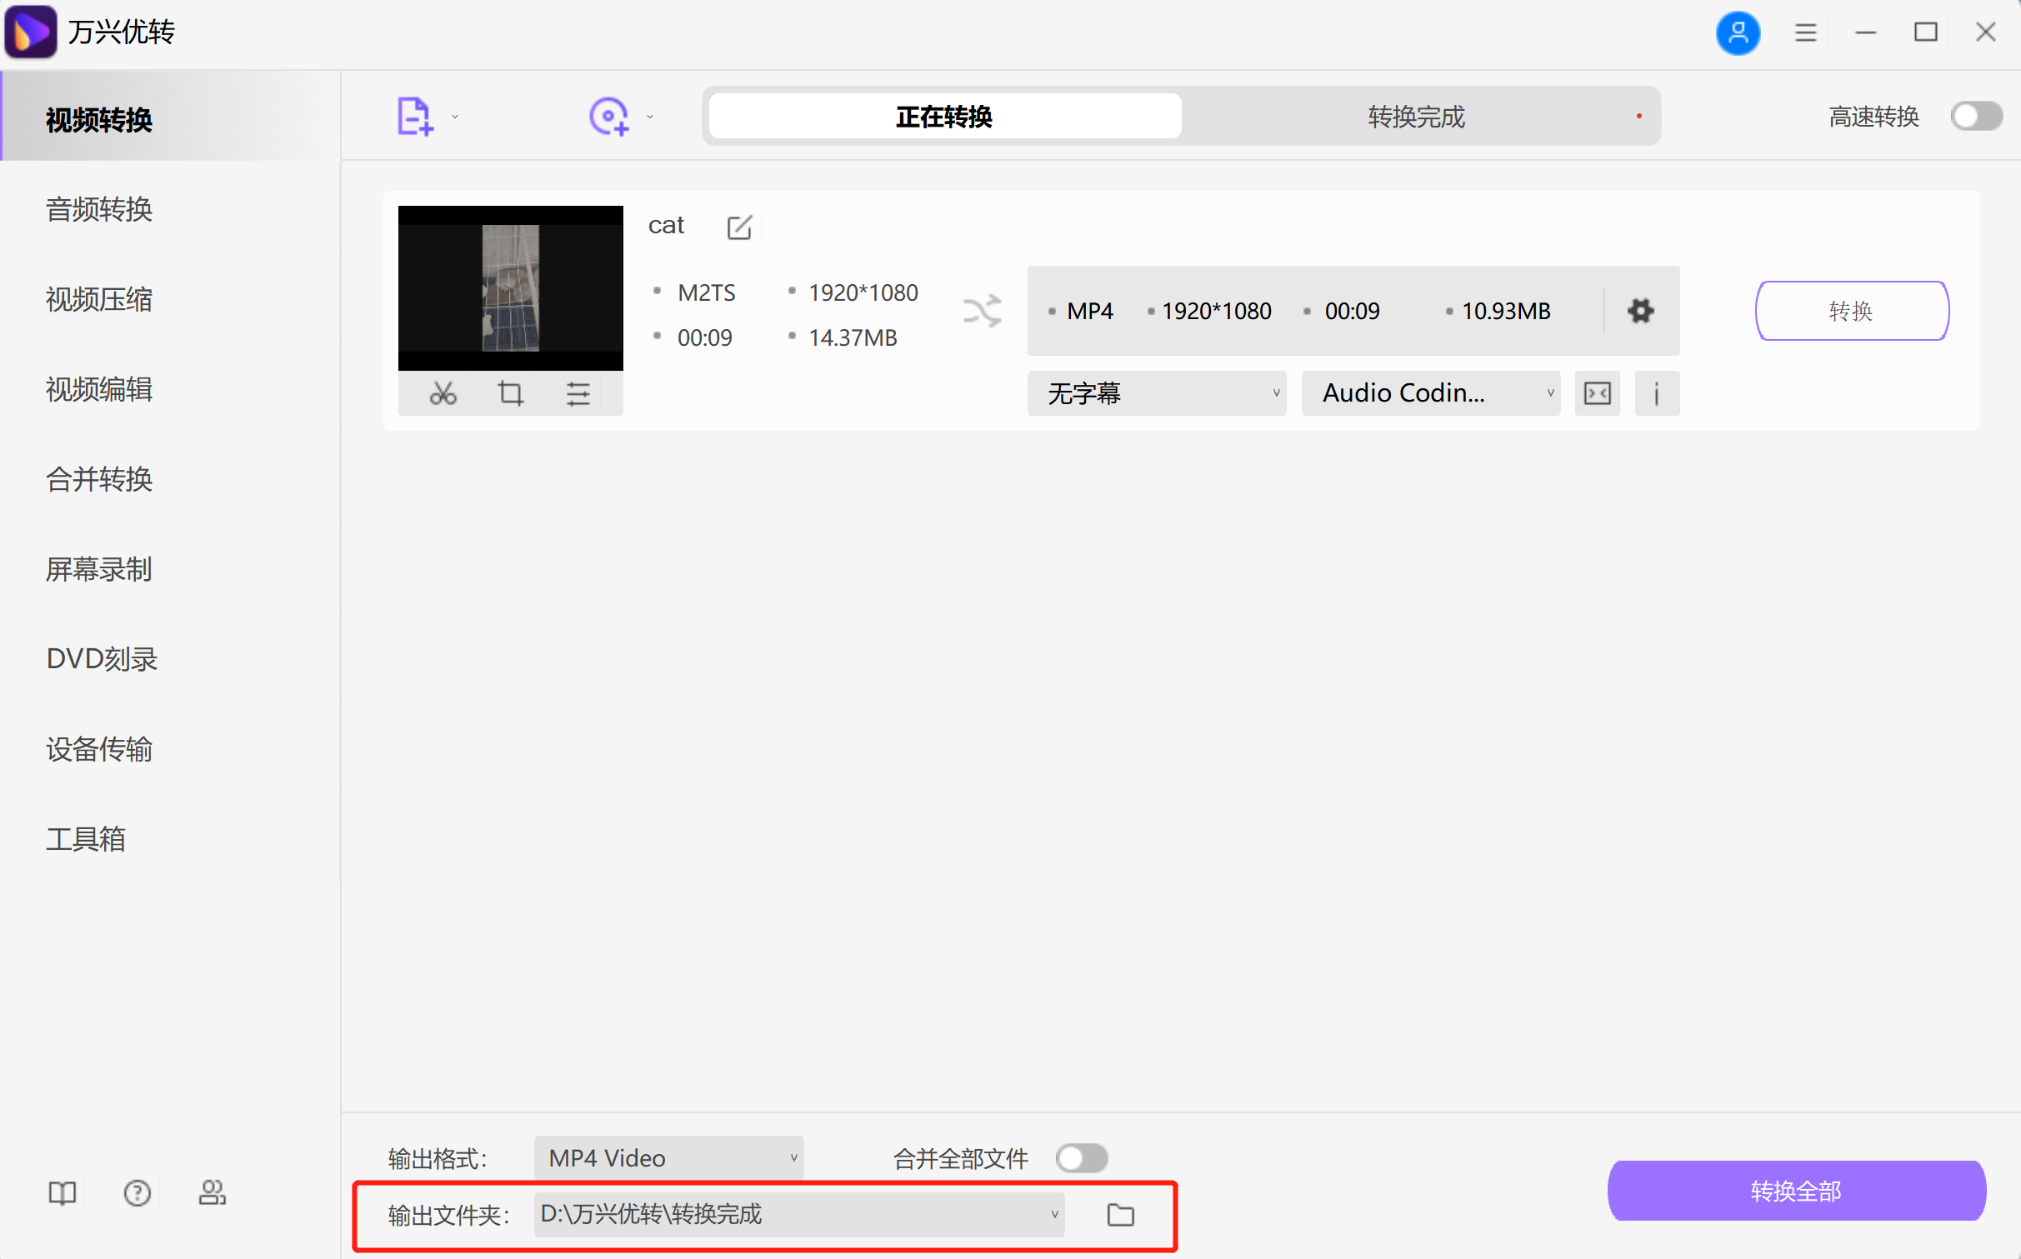Open the output settings gear icon
The width and height of the screenshot is (2021, 1259).
1639,310
